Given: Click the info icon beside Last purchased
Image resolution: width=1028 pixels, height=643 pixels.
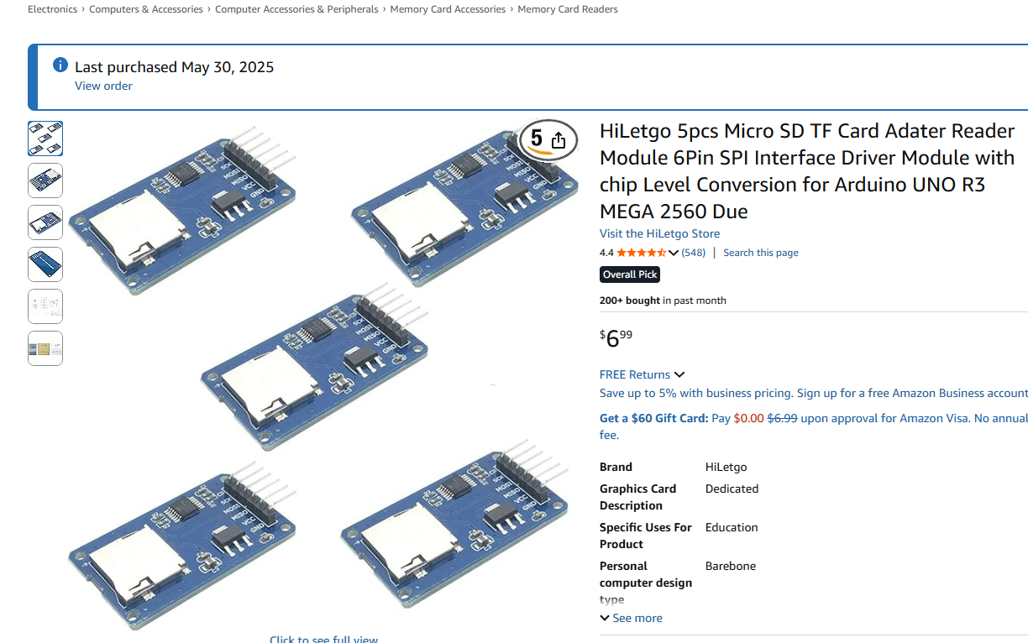Looking at the screenshot, I should pyautogui.click(x=60, y=65).
